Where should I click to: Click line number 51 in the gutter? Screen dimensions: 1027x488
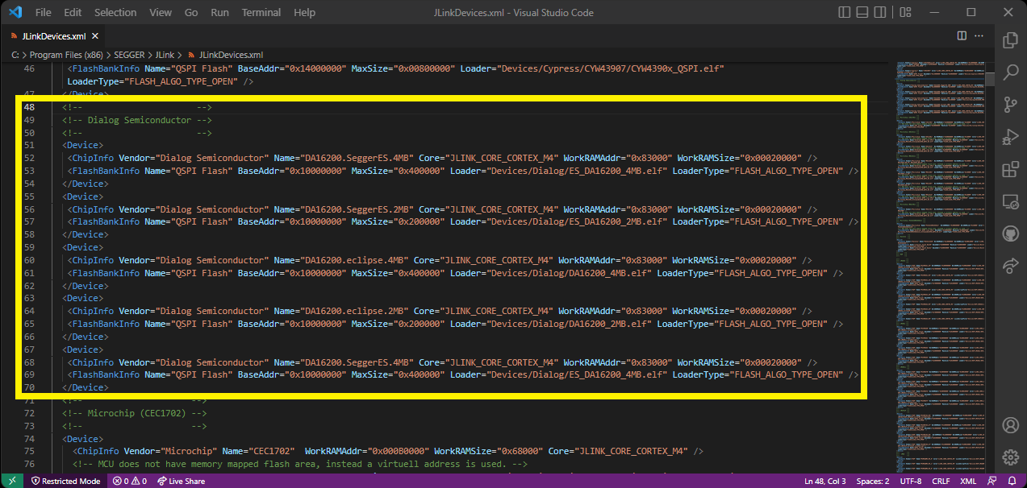(29, 146)
